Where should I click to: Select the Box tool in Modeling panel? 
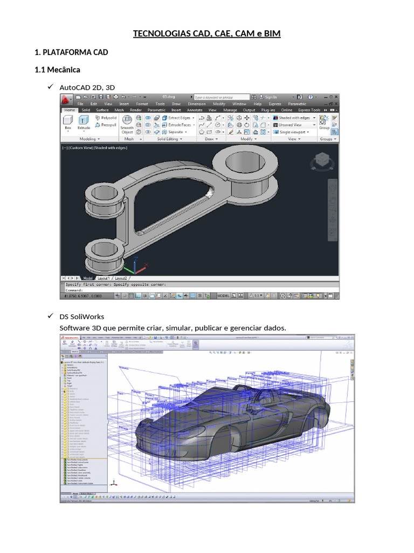(68, 124)
